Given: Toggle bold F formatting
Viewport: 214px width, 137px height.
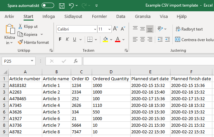Looking at the screenshot, I should 60,39.
